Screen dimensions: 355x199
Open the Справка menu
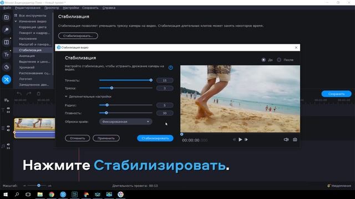(x=109, y=8)
